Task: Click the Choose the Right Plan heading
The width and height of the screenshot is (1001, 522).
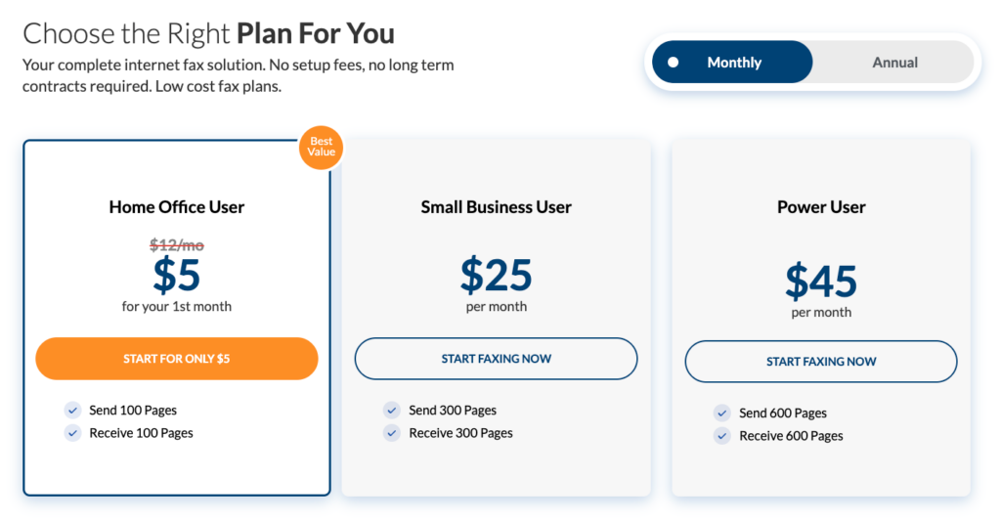Action: (x=208, y=34)
